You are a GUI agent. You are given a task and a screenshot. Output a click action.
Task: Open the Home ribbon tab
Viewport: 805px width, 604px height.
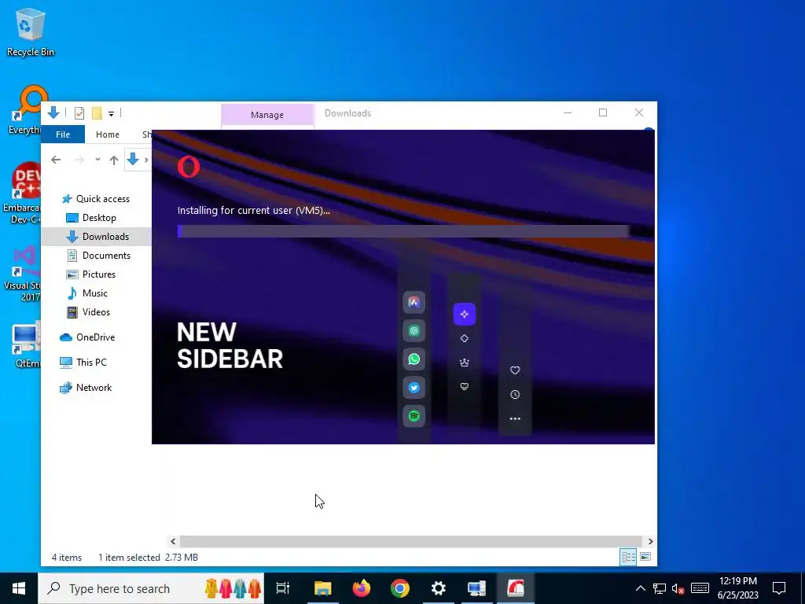click(x=107, y=134)
